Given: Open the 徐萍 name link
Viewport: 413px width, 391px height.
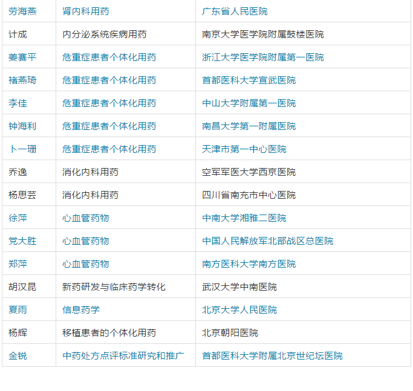Looking at the screenshot, I should tap(18, 218).
